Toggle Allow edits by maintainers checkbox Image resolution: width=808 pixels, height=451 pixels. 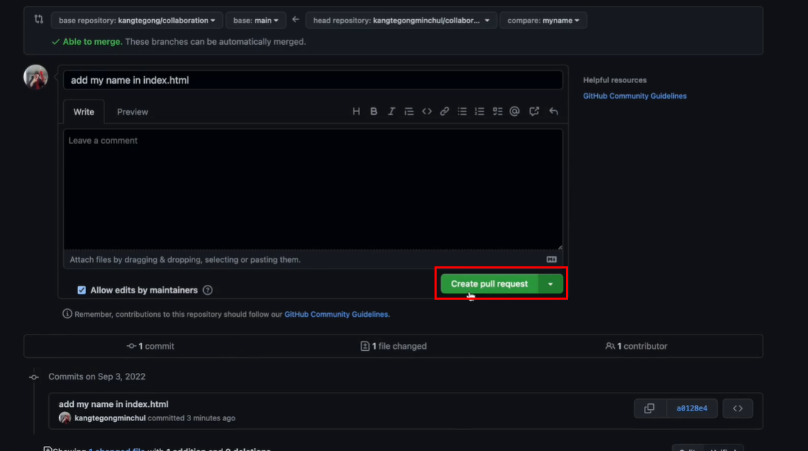pos(82,290)
